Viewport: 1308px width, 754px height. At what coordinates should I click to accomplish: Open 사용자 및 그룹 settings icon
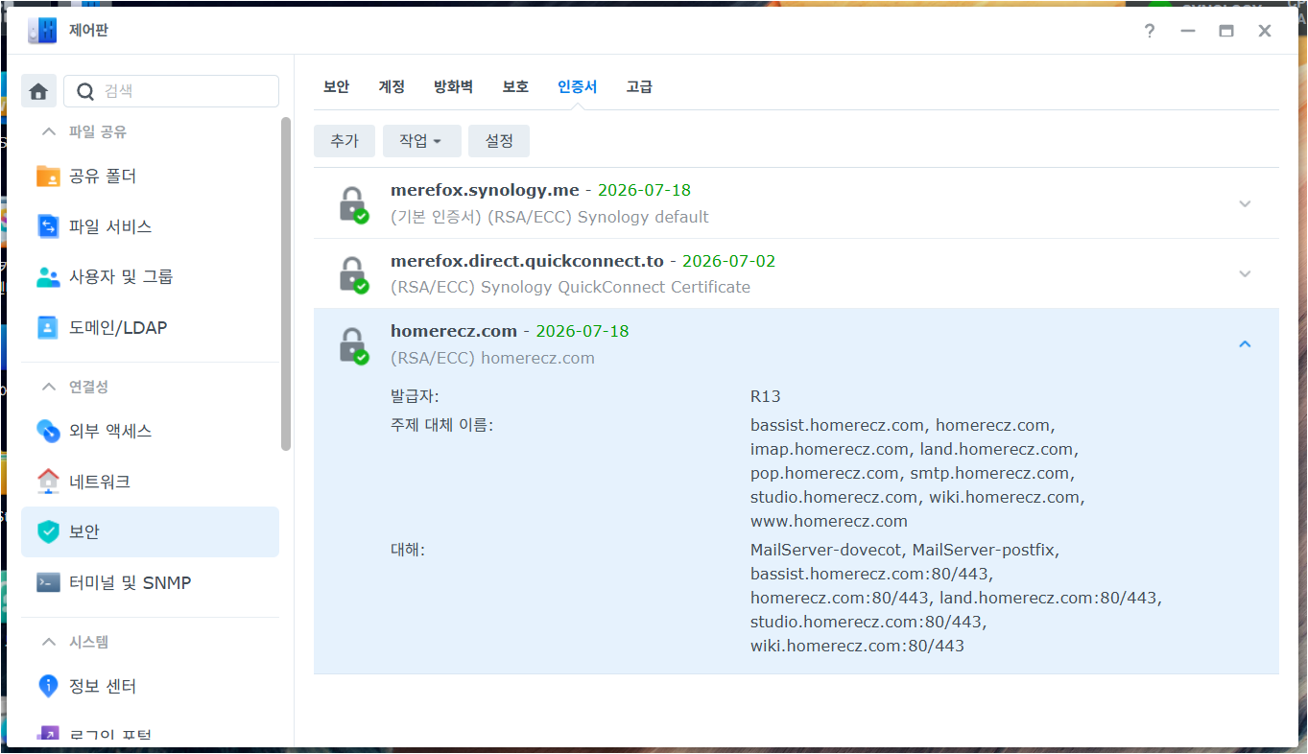[47, 276]
